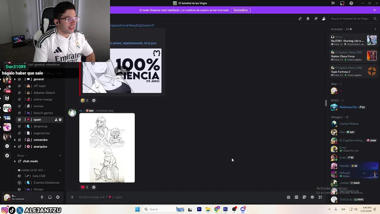Add a voice channel with plus icon

click(x=60, y=170)
